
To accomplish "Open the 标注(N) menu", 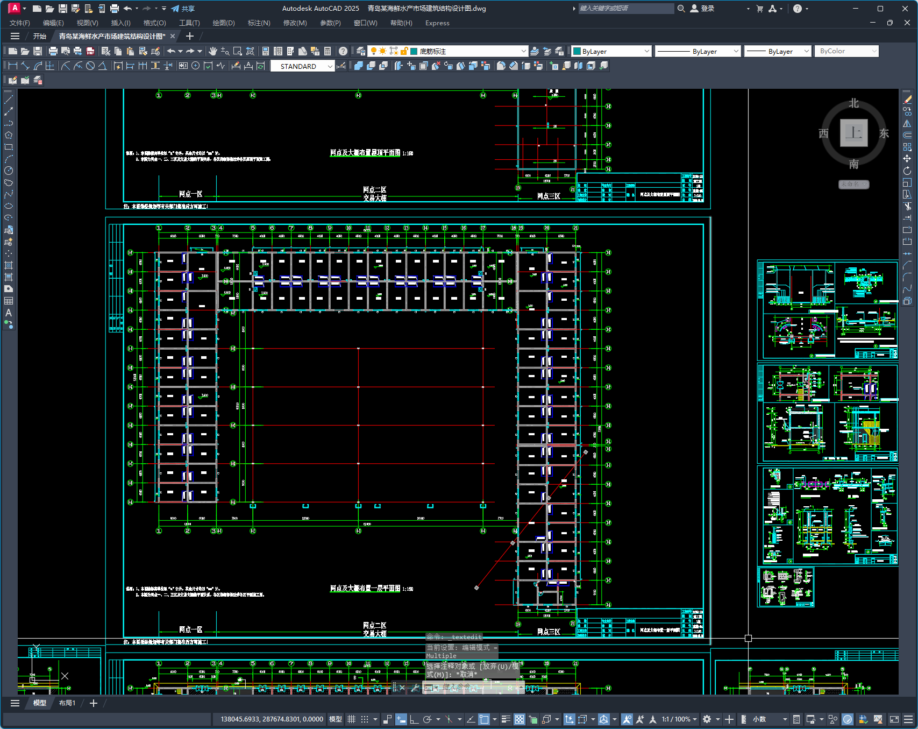I will [259, 23].
